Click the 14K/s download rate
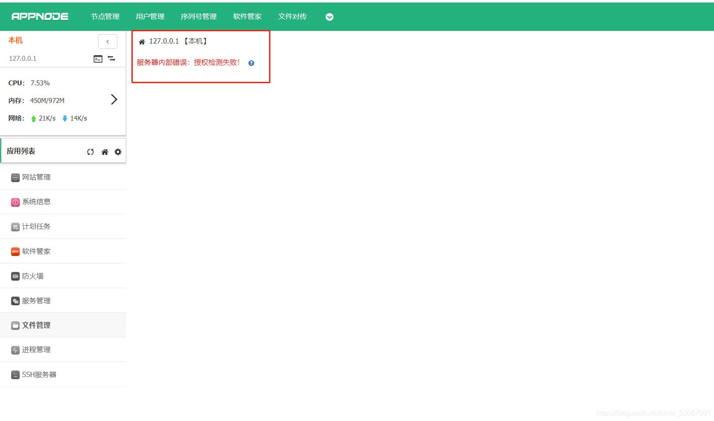The image size is (714, 421). [79, 118]
